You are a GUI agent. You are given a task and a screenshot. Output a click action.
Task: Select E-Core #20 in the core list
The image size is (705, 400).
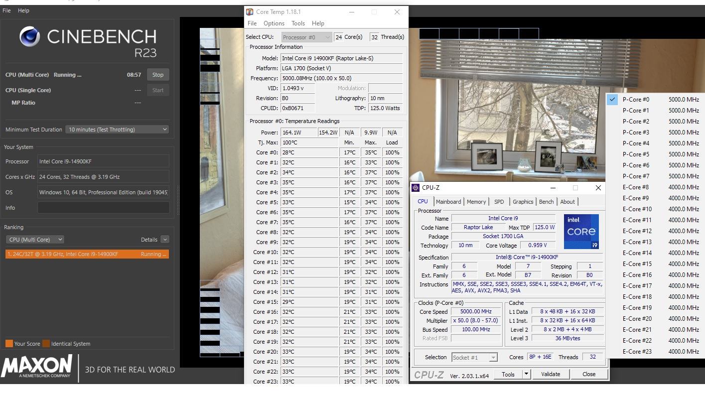point(656,319)
